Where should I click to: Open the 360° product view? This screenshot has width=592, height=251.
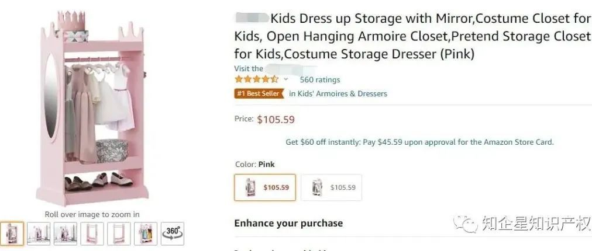(x=173, y=233)
